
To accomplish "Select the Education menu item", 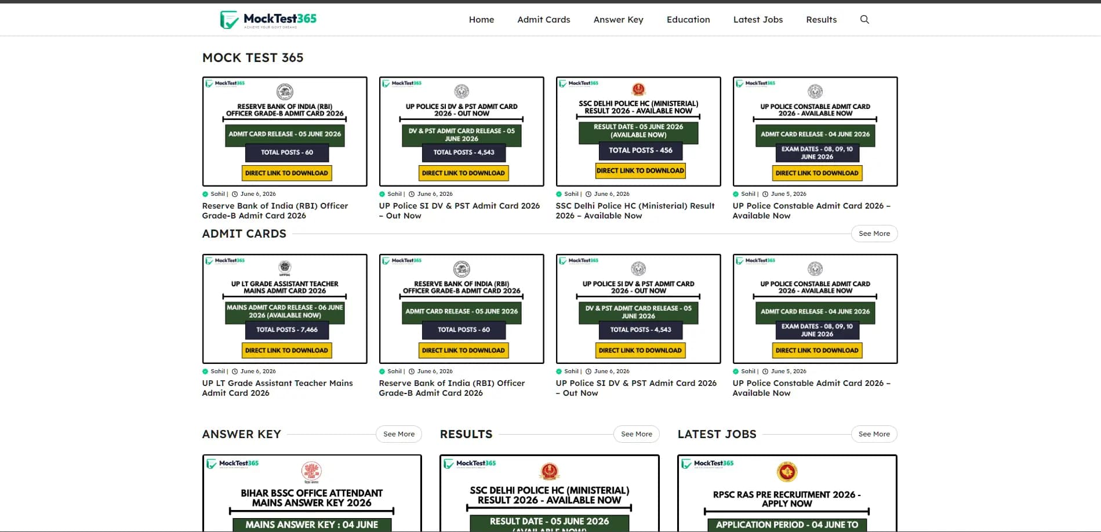I will tap(688, 20).
